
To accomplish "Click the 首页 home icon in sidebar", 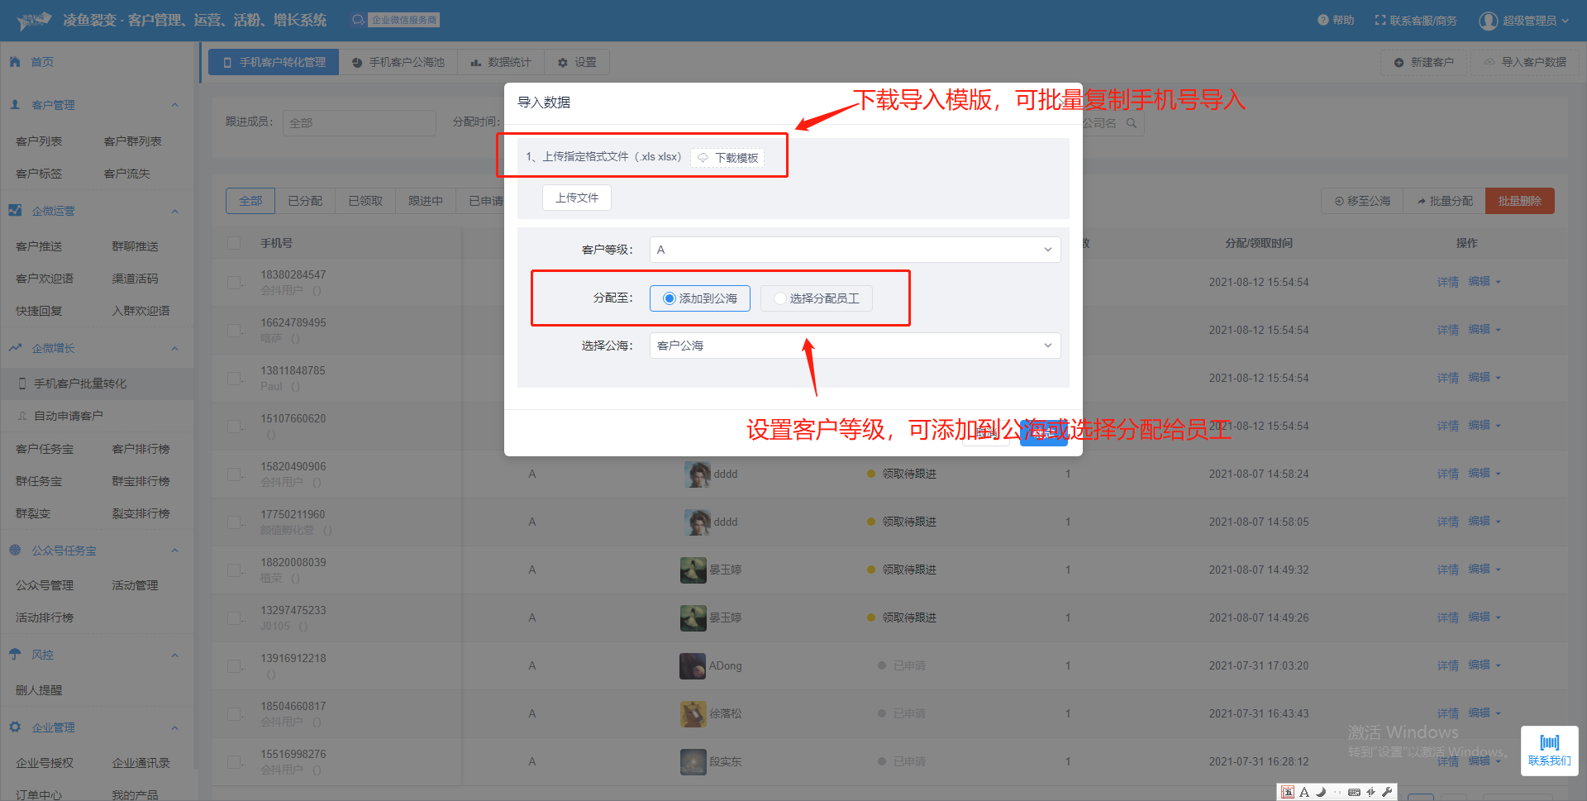I will (x=15, y=62).
